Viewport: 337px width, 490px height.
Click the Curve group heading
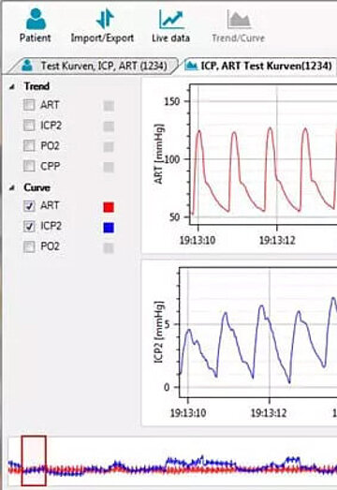[x=37, y=187]
